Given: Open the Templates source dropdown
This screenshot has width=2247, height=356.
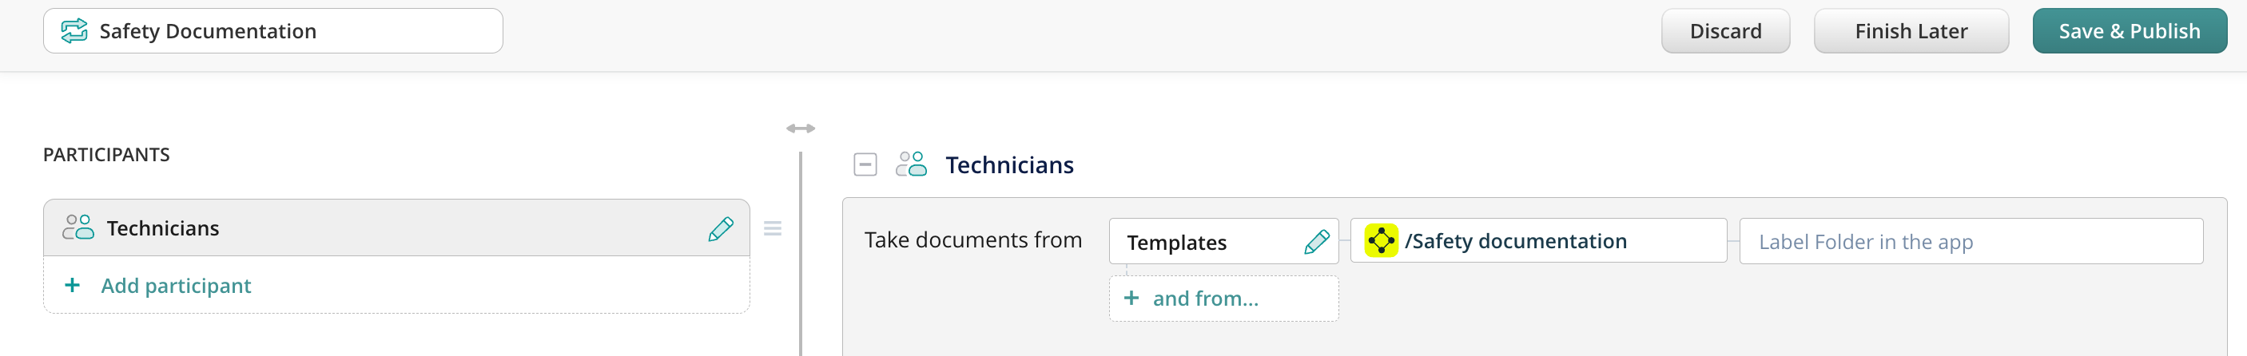Looking at the screenshot, I should pyautogui.click(x=1203, y=242).
